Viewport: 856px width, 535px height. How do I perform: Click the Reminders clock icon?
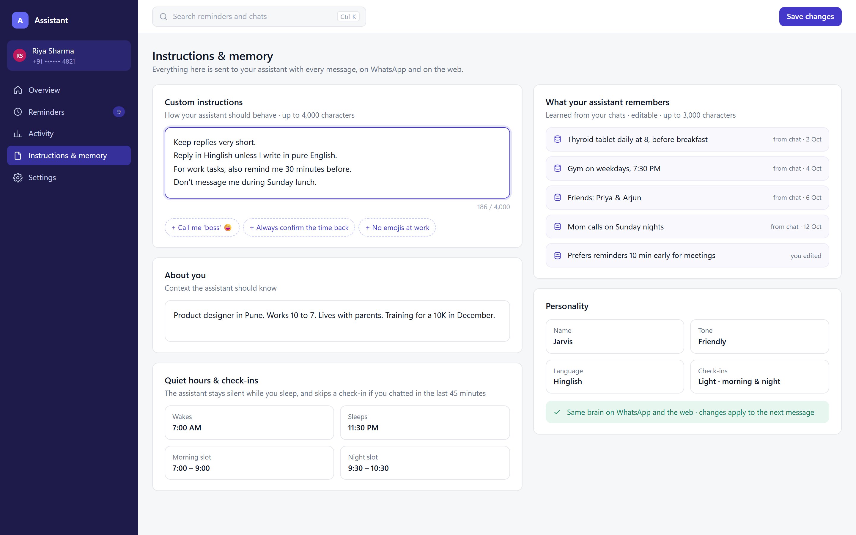click(18, 112)
